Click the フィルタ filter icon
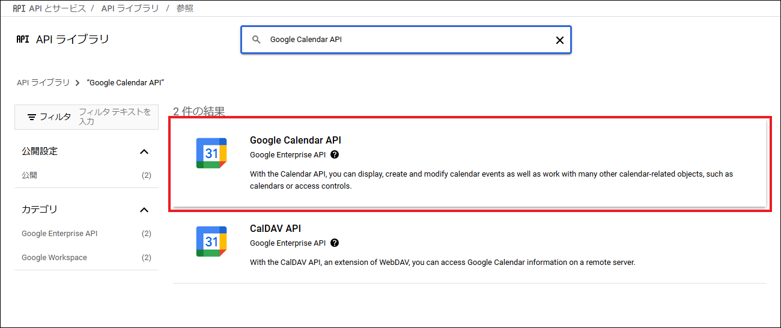The height and width of the screenshot is (328, 781). click(32, 117)
